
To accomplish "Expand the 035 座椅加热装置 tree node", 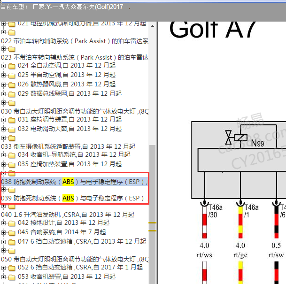I will pos(3,164).
